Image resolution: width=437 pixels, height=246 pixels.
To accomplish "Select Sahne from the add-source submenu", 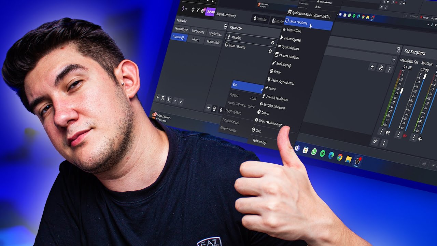I will click(270, 88).
